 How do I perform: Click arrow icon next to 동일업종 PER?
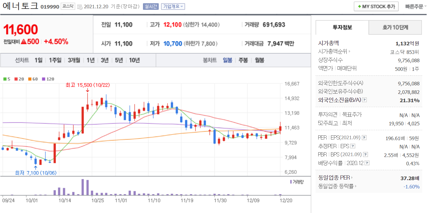(x=352, y=178)
